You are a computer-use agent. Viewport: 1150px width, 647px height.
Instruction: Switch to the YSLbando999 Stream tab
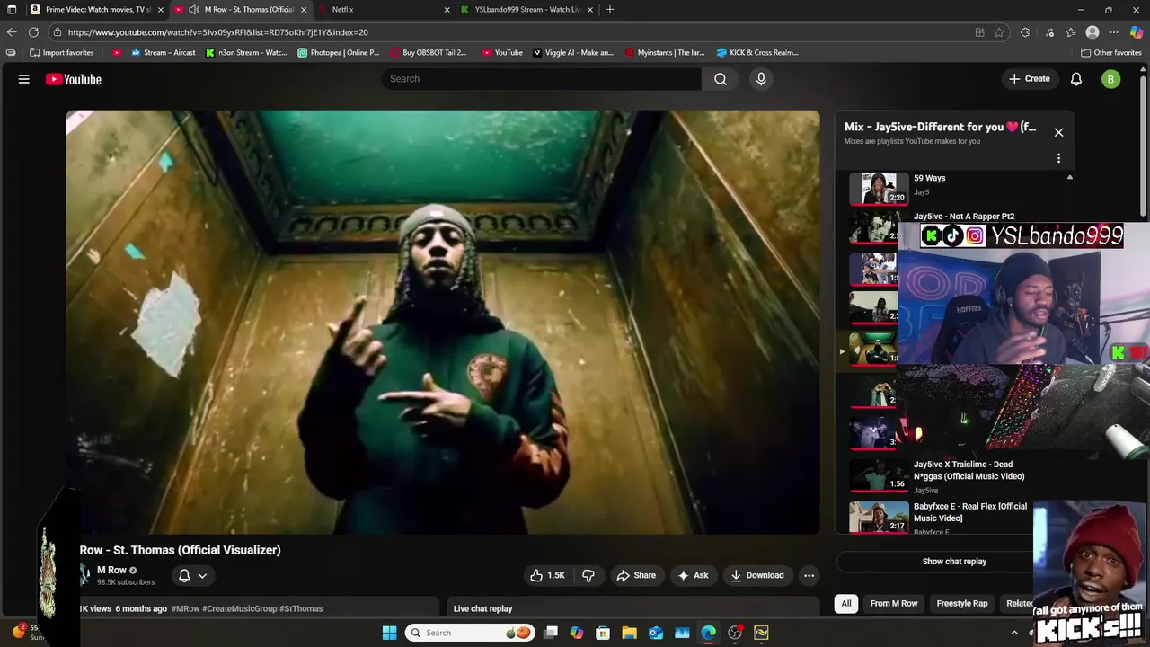[528, 10]
